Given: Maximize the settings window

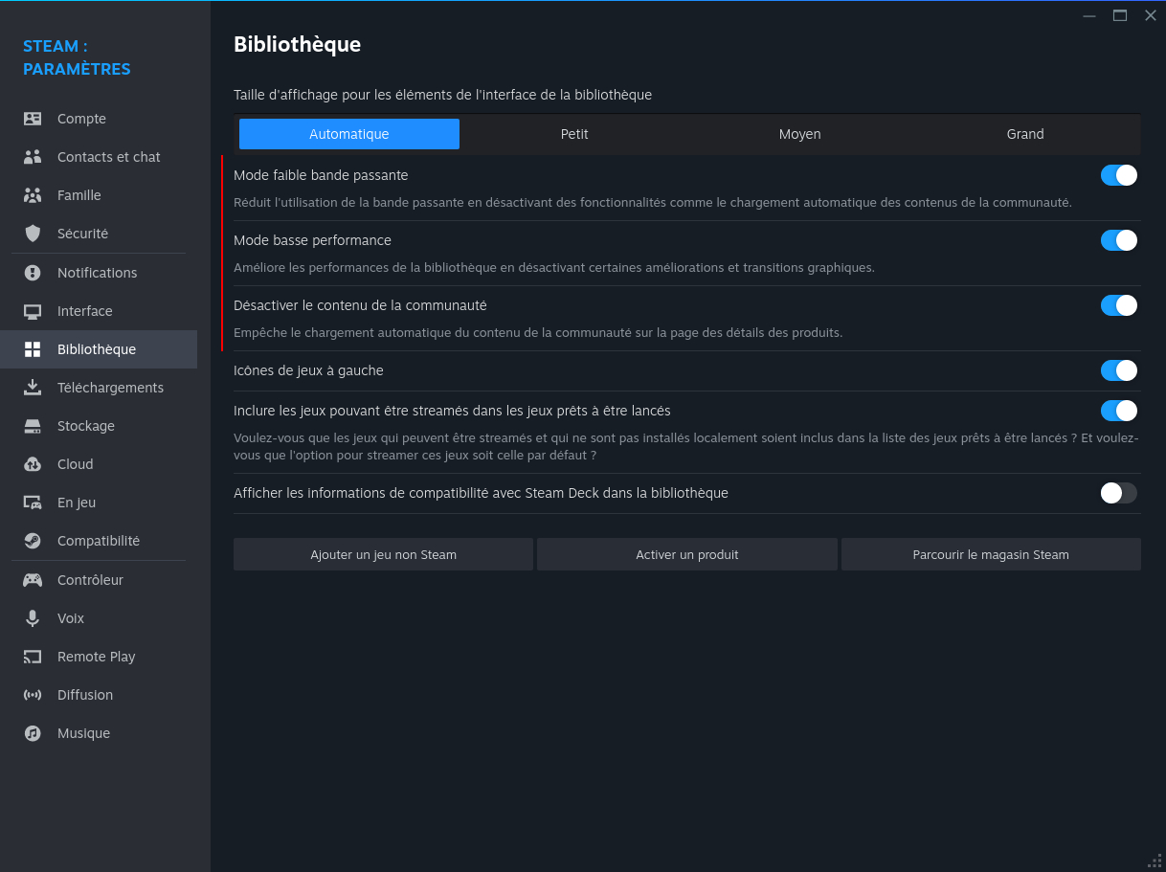Looking at the screenshot, I should 1120,15.
